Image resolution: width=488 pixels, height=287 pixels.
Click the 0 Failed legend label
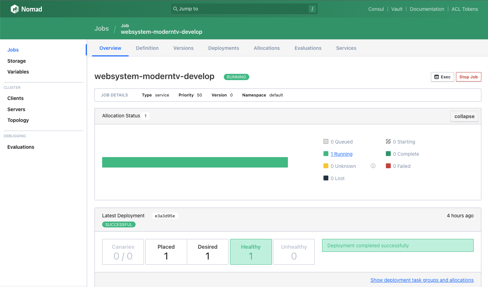point(402,166)
